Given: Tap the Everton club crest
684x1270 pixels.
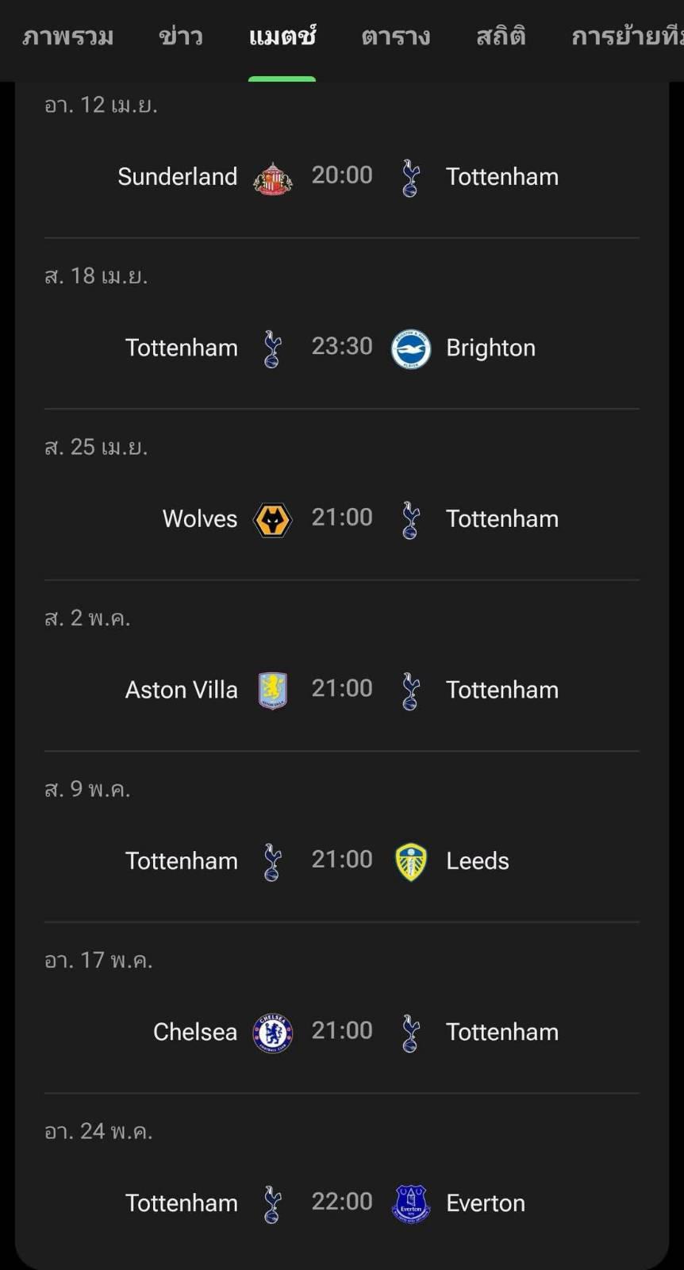Looking at the screenshot, I should coord(411,1203).
